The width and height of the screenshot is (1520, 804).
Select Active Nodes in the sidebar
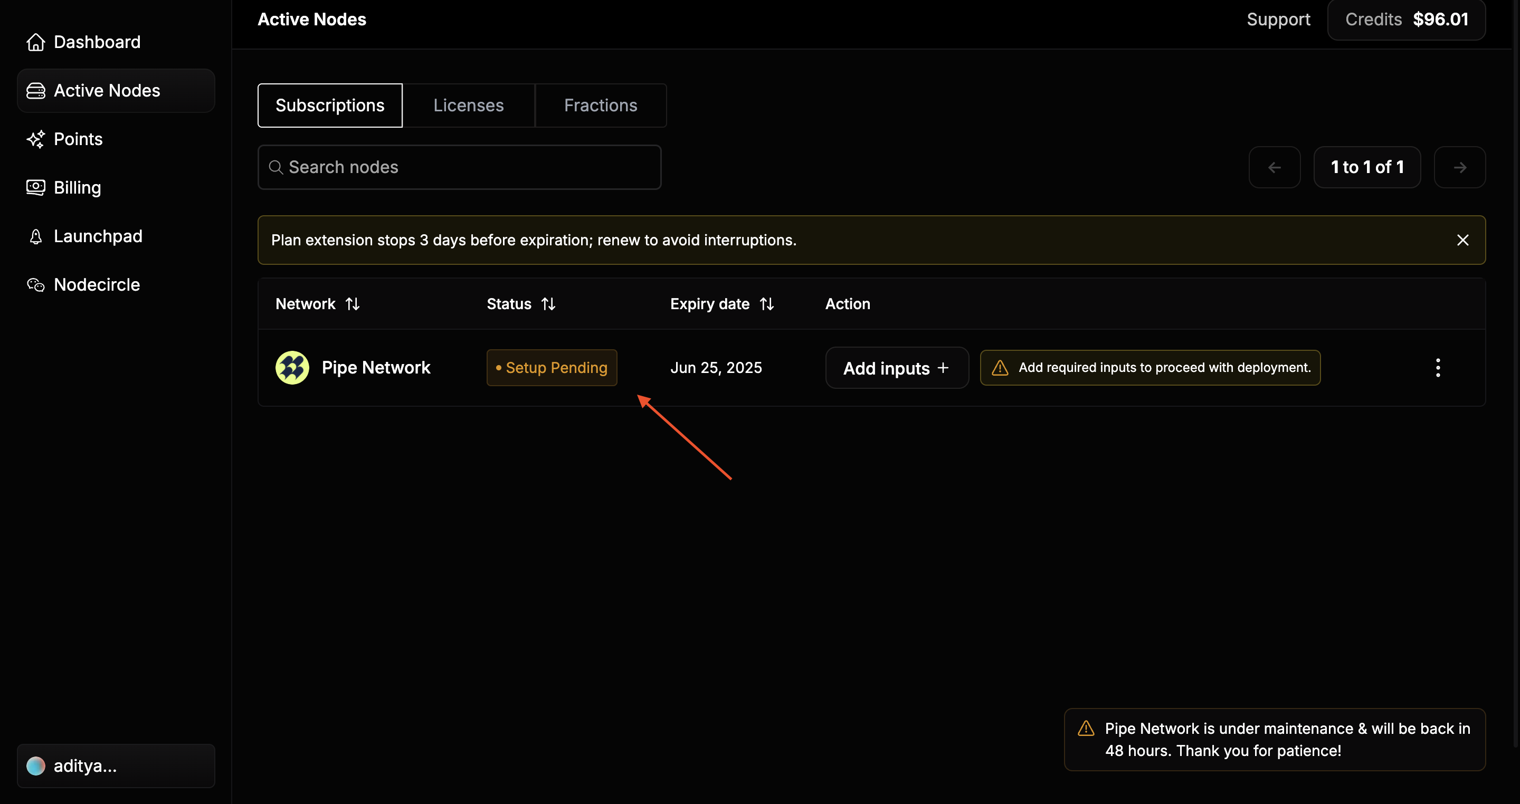click(116, 91)
